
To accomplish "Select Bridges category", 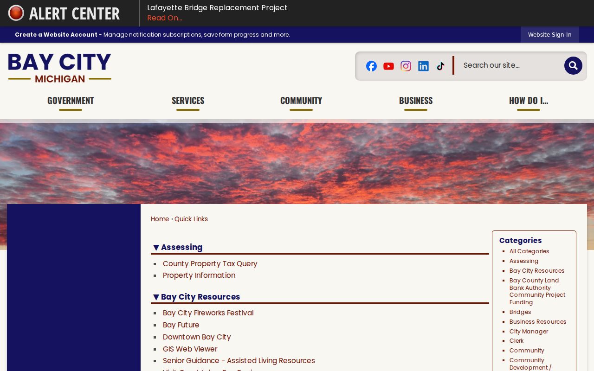I will coord(520,312).
